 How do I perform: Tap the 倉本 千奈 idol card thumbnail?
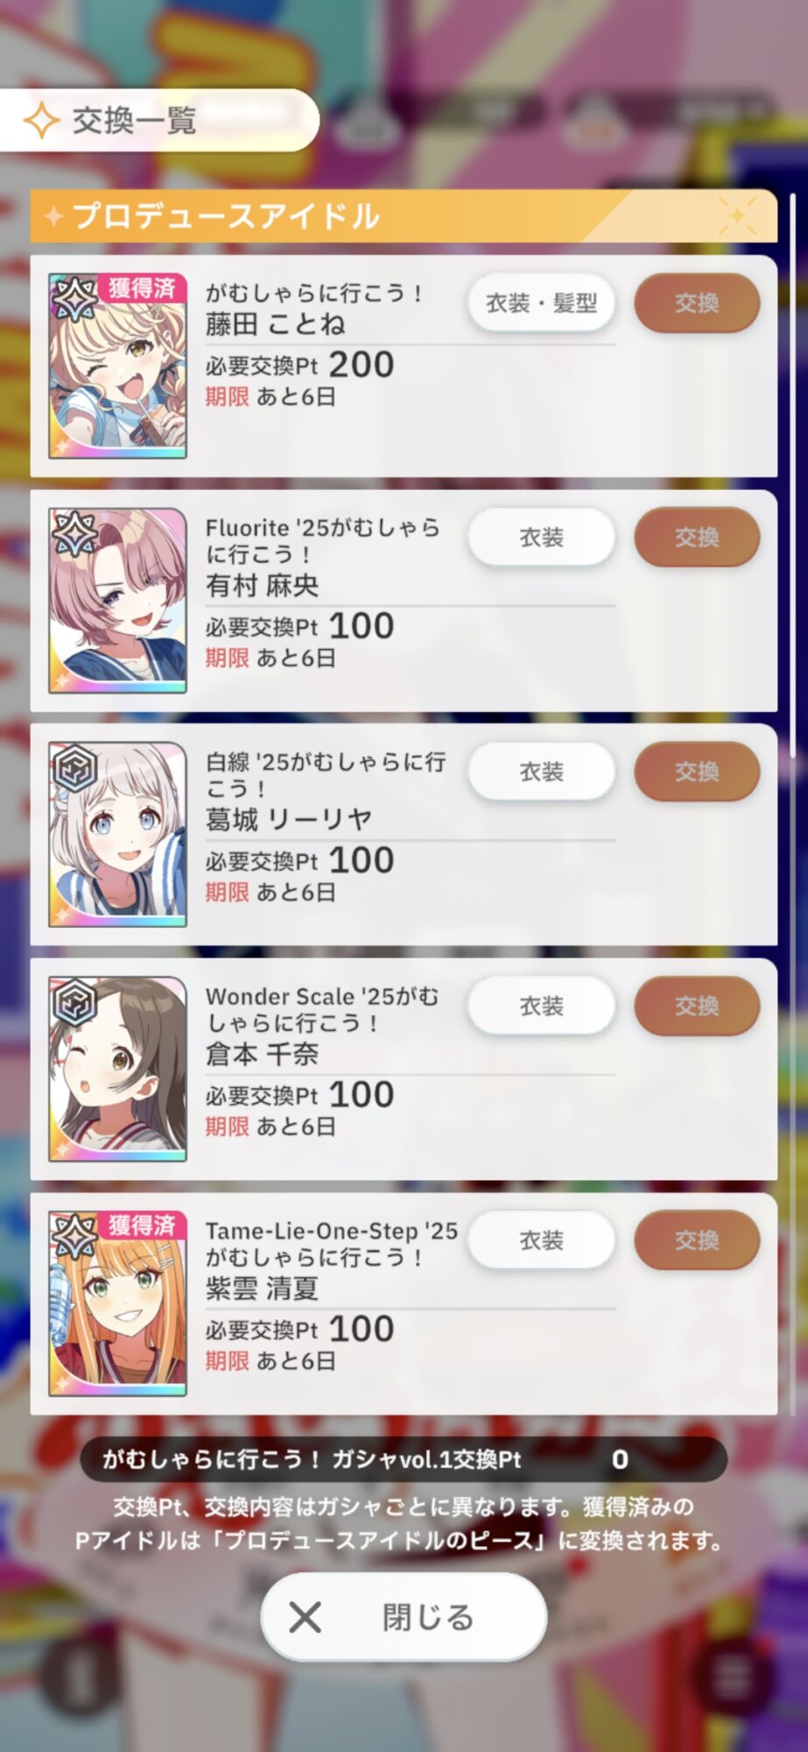tap(117, 1069)
